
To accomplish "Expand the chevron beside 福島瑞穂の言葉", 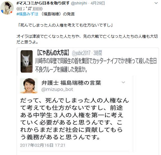I will click(123, 82).
